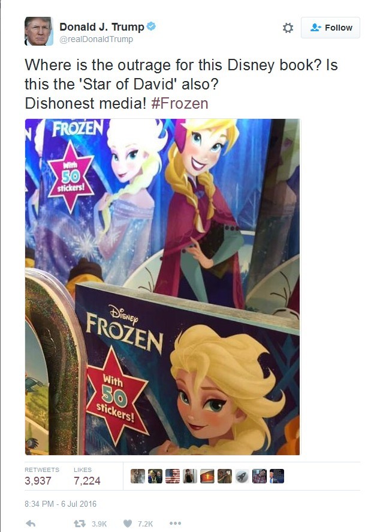383x532 pixels.
Task: Open the American flag liker avatar
Action: point(173,476)
